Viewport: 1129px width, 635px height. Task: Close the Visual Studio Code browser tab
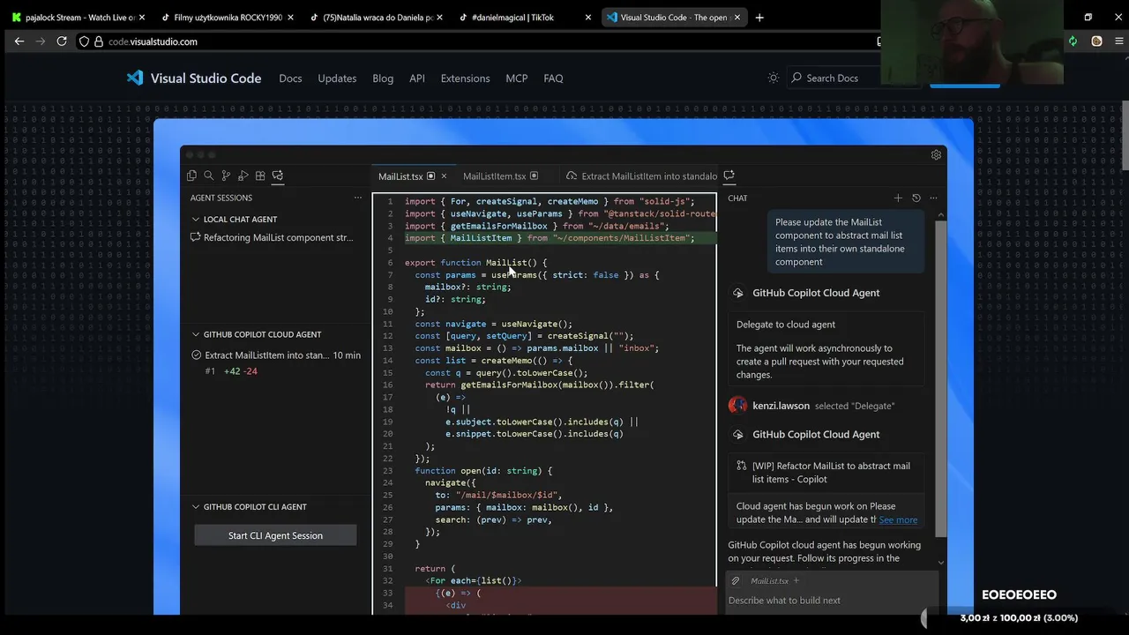coord(736,17)
